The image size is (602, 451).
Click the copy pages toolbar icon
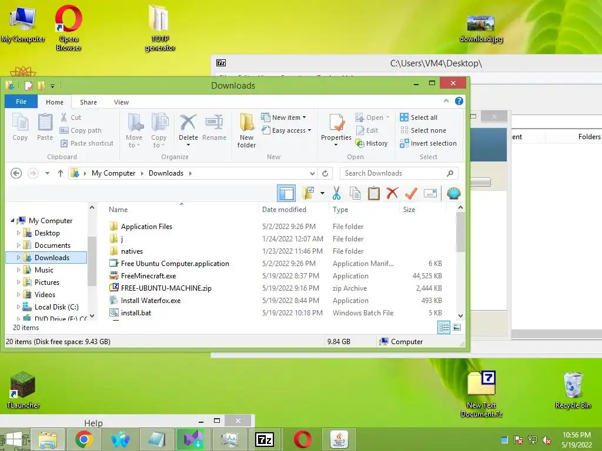(x=355, y=193)
